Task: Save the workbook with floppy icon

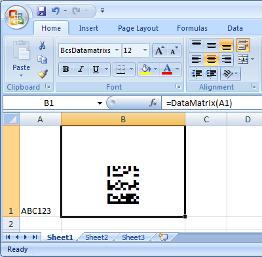Action: [x=41, y=10]
